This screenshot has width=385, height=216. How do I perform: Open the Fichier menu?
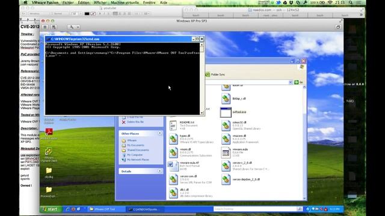click(x=68, y=2)
